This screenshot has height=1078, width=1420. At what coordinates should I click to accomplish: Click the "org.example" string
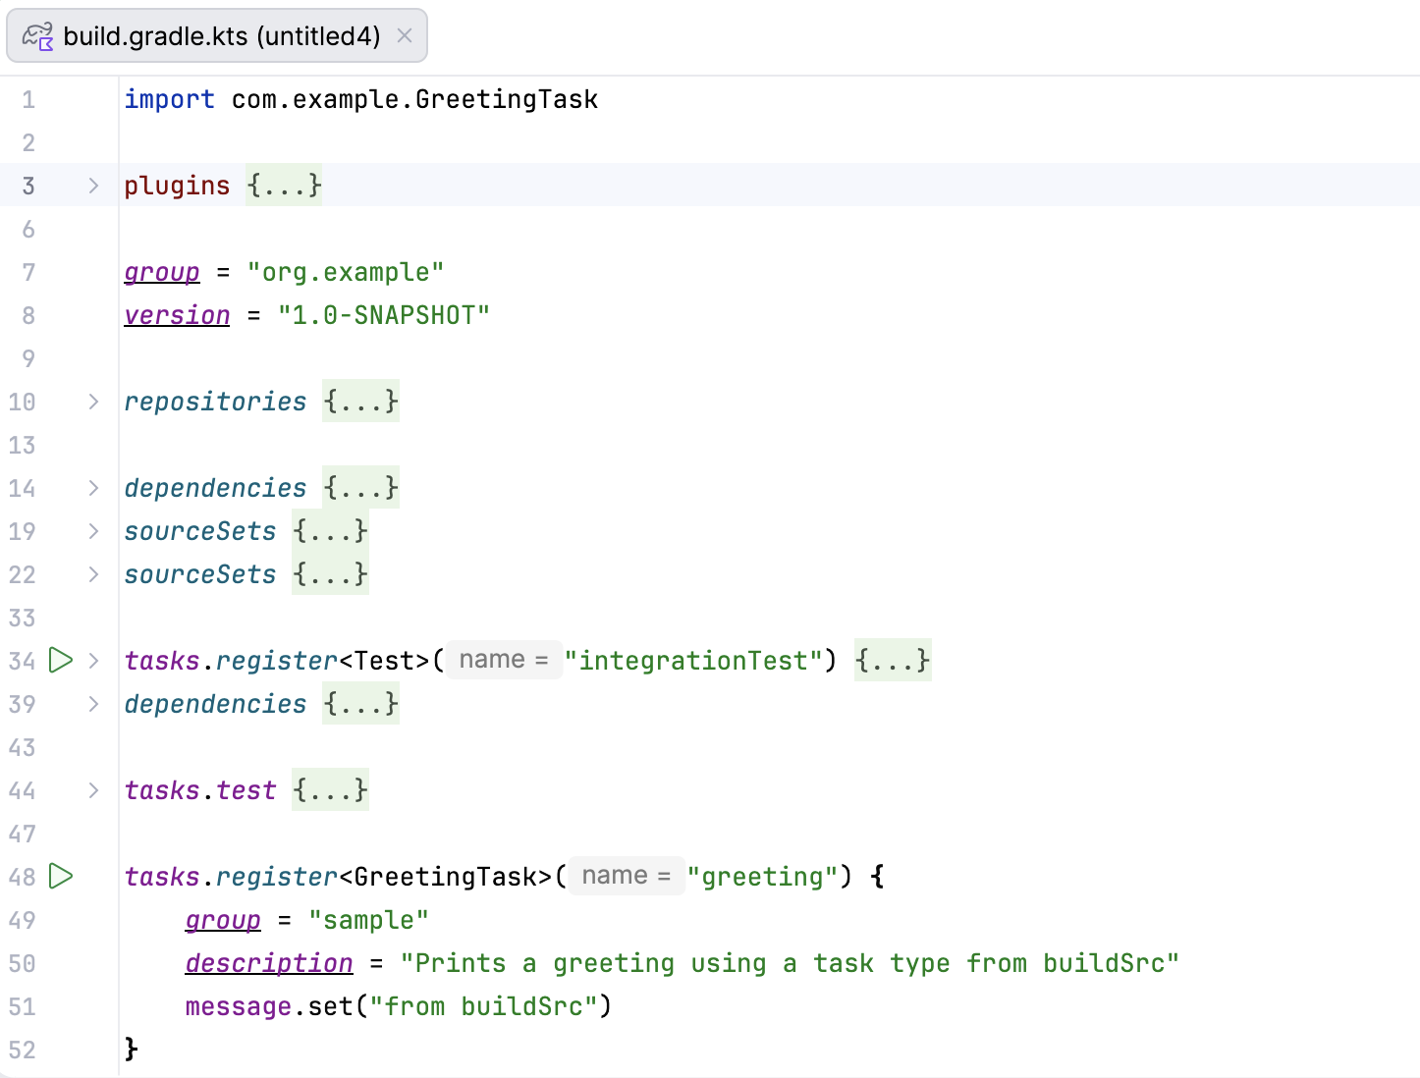click(x=346, y=272)
